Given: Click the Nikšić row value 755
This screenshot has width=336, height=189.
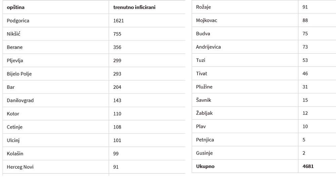Looking at the screenshot, I should tap(117, 34).
